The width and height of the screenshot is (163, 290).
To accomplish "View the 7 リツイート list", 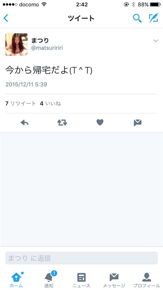I will point(21,104).
